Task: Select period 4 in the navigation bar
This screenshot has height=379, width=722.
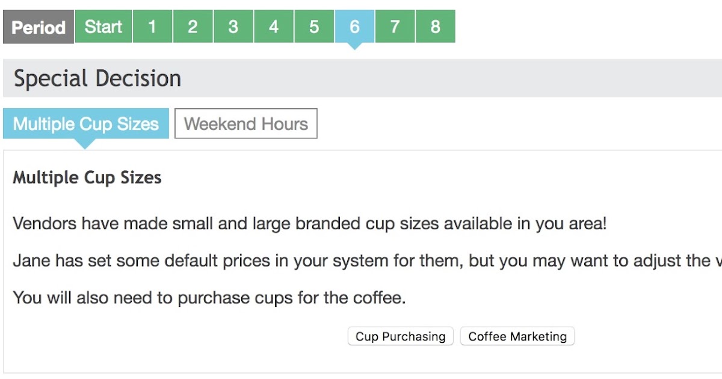Action: [274, 26]
